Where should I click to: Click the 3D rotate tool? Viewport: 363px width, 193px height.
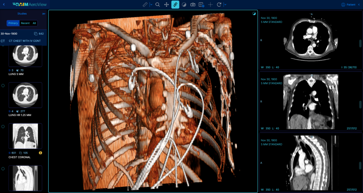pos(175,5)
